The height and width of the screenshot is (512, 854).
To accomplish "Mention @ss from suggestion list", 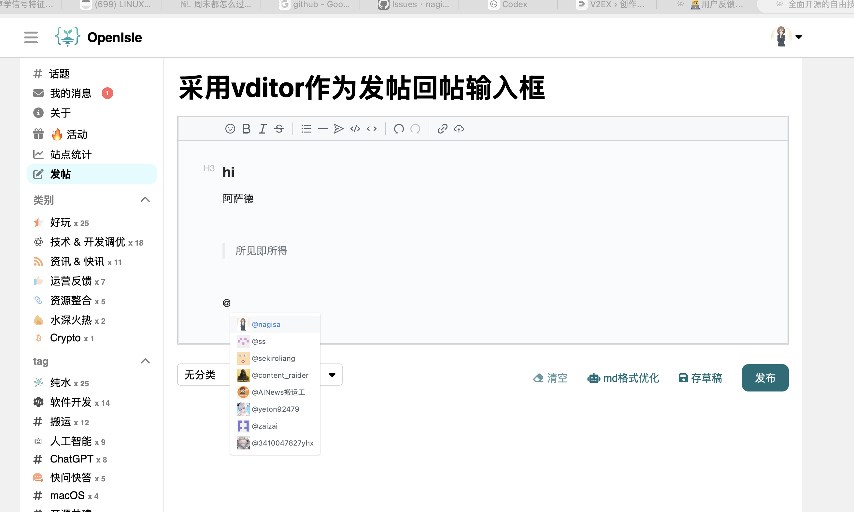I will coord(275,341).
